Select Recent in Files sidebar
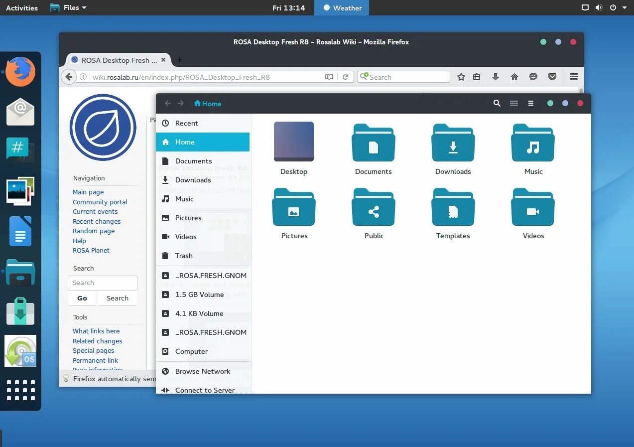 (203, 123)
